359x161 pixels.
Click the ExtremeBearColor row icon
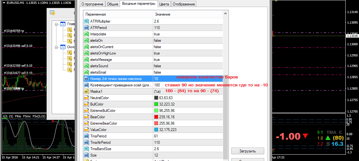click(86, 123)
